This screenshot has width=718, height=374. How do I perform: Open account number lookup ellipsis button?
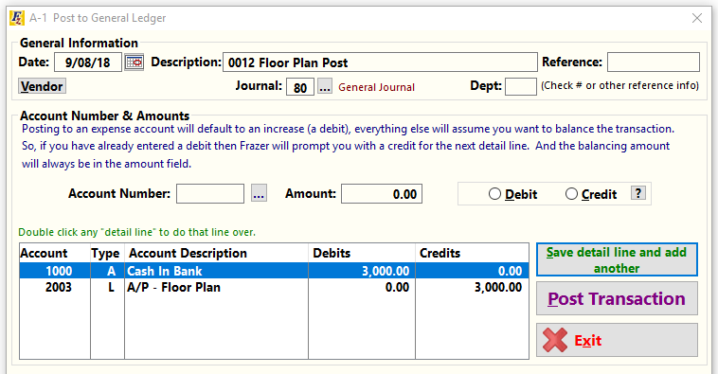coord(259,194)
